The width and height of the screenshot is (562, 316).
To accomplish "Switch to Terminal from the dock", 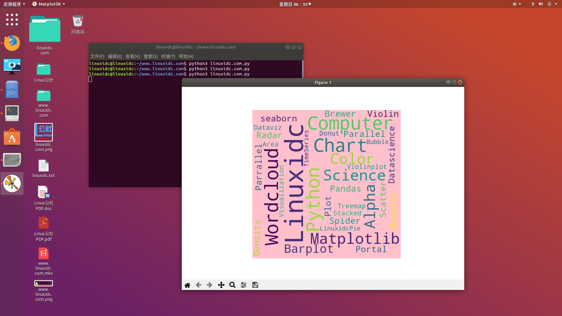I will (x=12, y=113).
